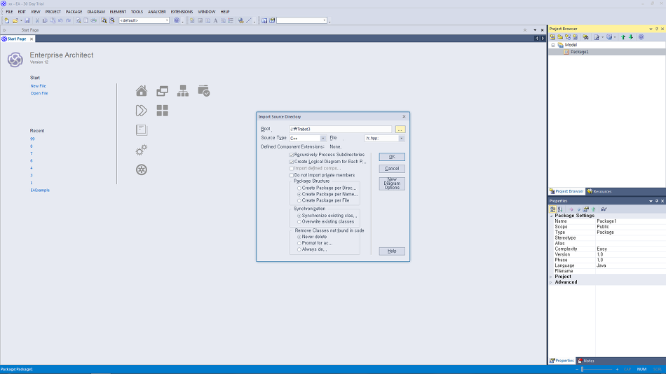This screenshot has width=666, height=374.
Task: Click the New Diagram Options button
Action: pos(392,183)
